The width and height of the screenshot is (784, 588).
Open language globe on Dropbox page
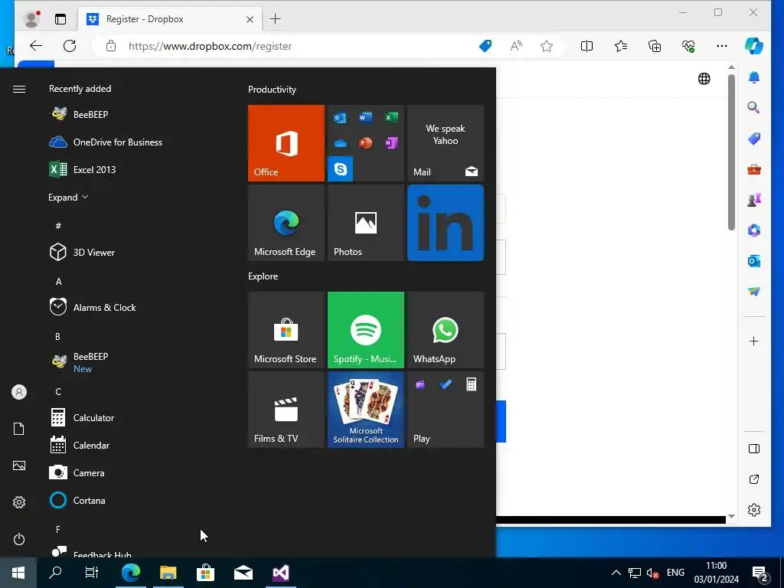[x=704, y=79]
